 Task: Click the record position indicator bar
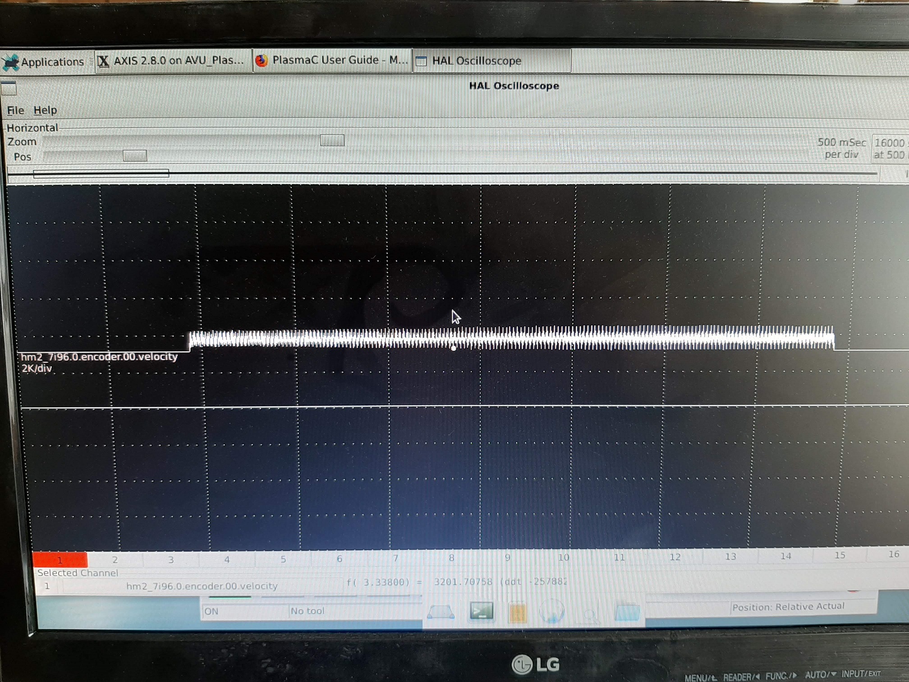coord(101,173)
